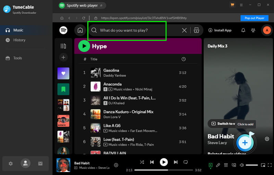This screenshot has width=274, height=175.
Task: Click Pop out Player button
Action: tap(254, 18)
